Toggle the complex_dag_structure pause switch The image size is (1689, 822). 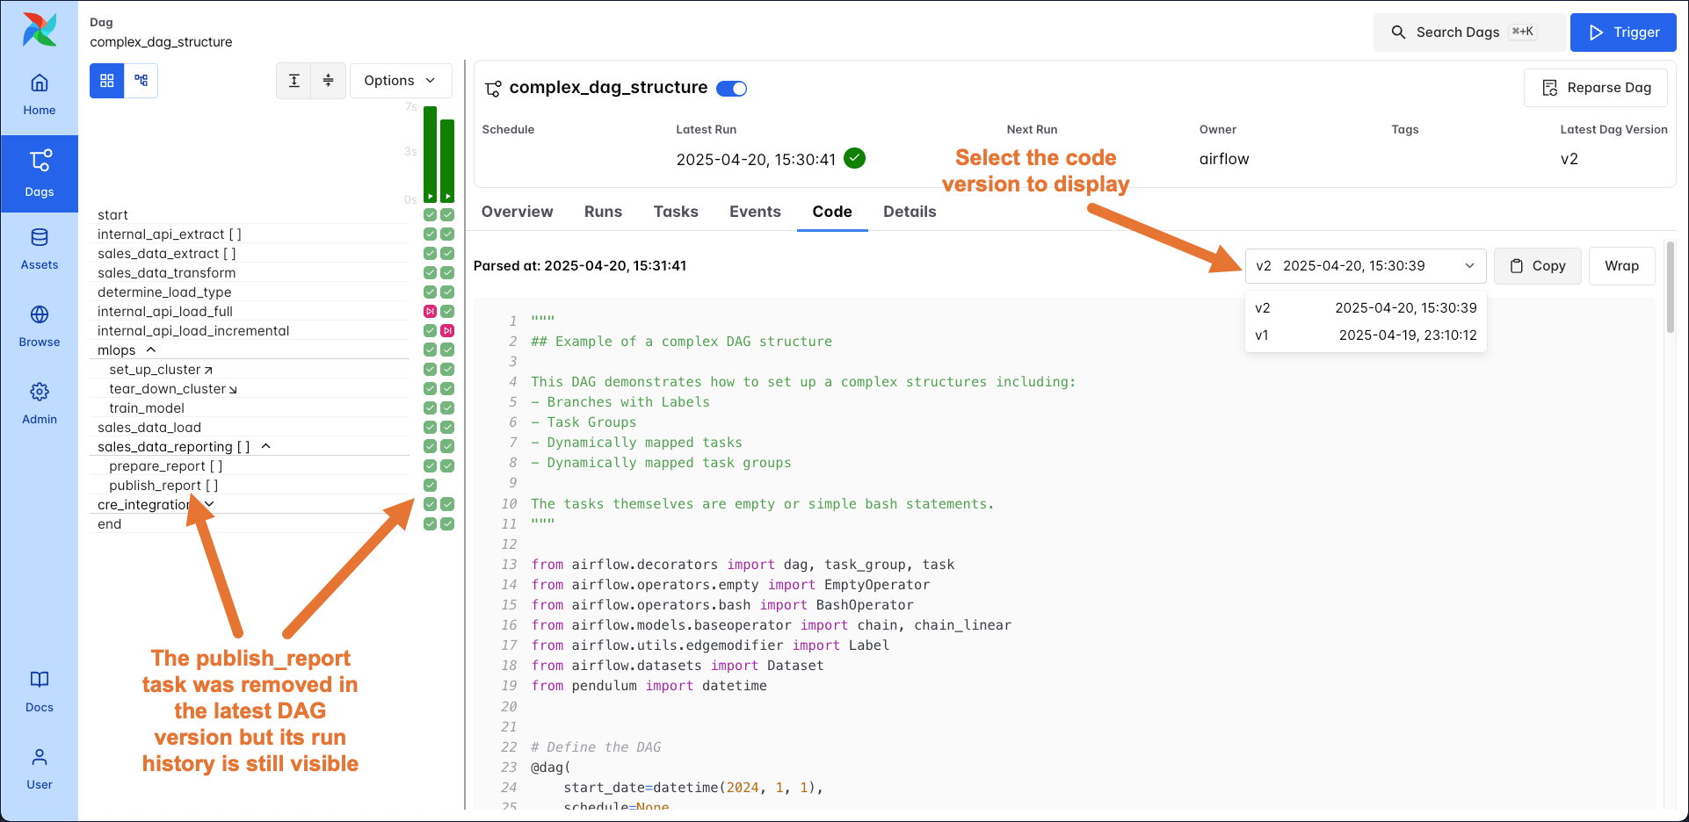[732, 88]
